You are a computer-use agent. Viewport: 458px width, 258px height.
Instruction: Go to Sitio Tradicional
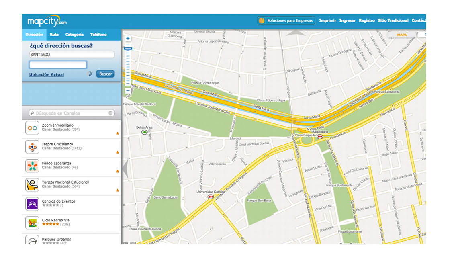pos(393,20)
